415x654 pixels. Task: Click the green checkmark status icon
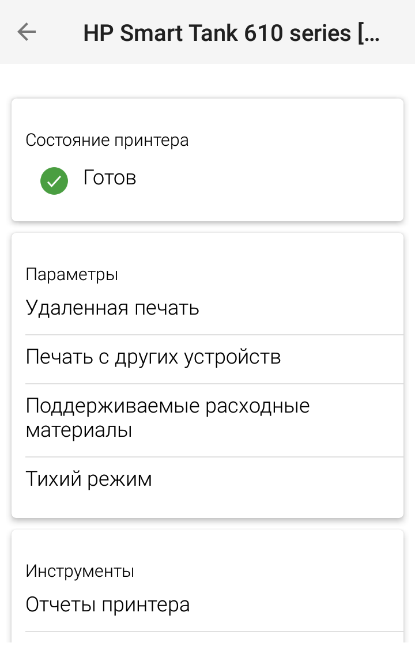(54, 180)
